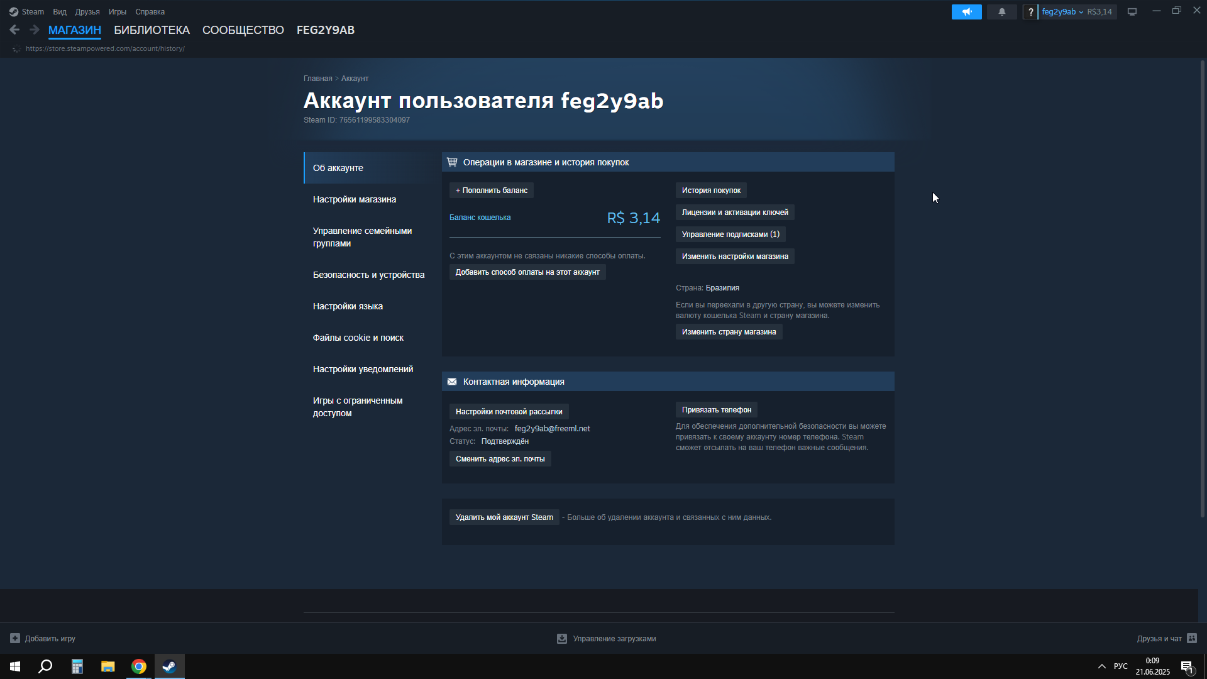Open История покупок
The height and width of the screenshot is (679, 1207).
[x=711, y=190]
